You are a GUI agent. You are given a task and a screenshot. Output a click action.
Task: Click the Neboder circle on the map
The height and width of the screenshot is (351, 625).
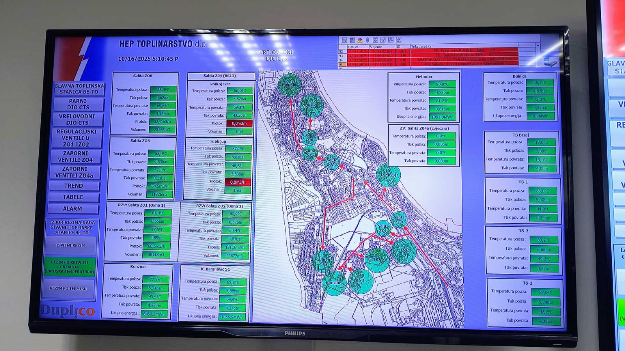289,85
